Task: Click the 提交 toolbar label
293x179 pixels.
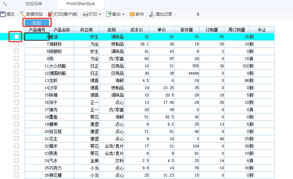Action: pyautogui.click(x=10, y=14)
